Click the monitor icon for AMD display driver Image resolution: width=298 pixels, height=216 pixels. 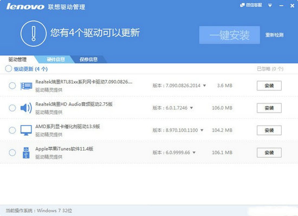[26, 130]
